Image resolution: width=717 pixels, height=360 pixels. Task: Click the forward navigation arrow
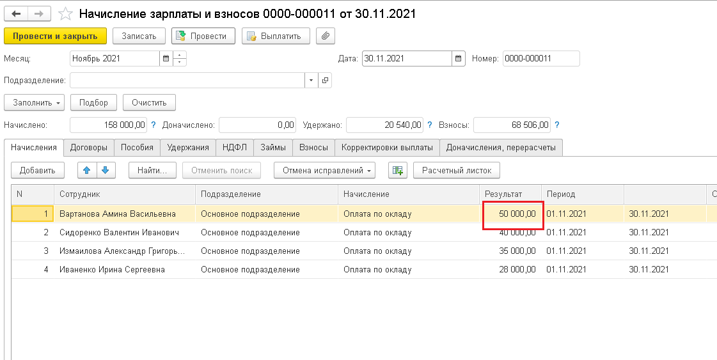(x=40, y=13)
